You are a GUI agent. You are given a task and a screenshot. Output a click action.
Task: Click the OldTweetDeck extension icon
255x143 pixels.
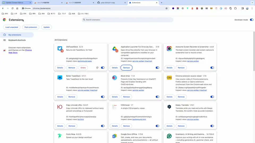tap(60, 49)
